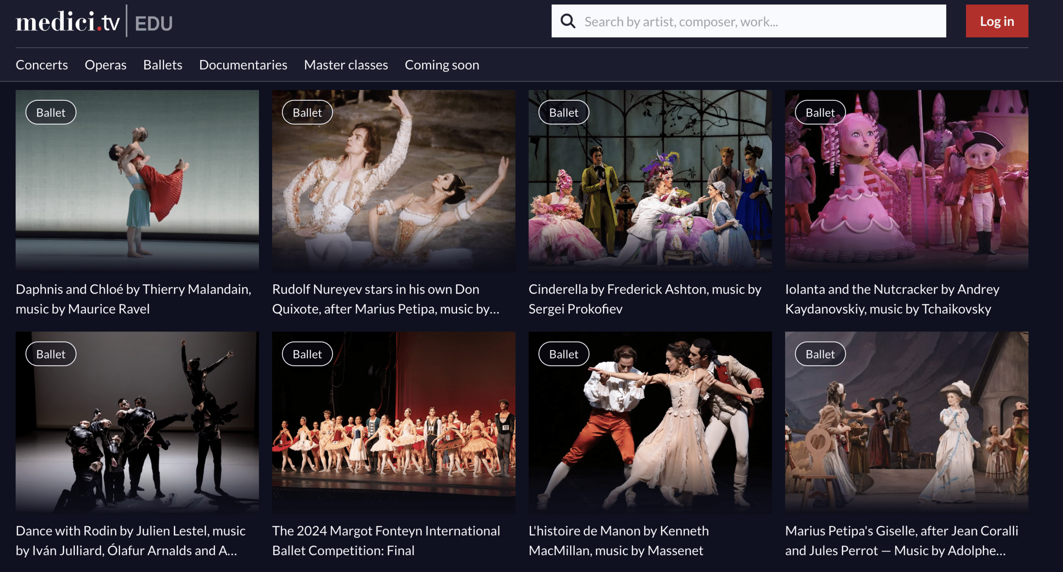1063x572 pixels.
Task: Click Ballet badge on Dance with Rodin thumbnail
Action: (51, 354)
